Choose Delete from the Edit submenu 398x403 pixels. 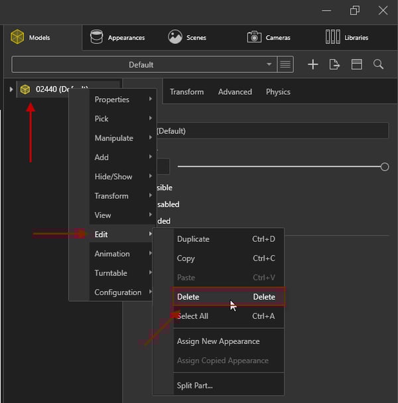(229, 297)
